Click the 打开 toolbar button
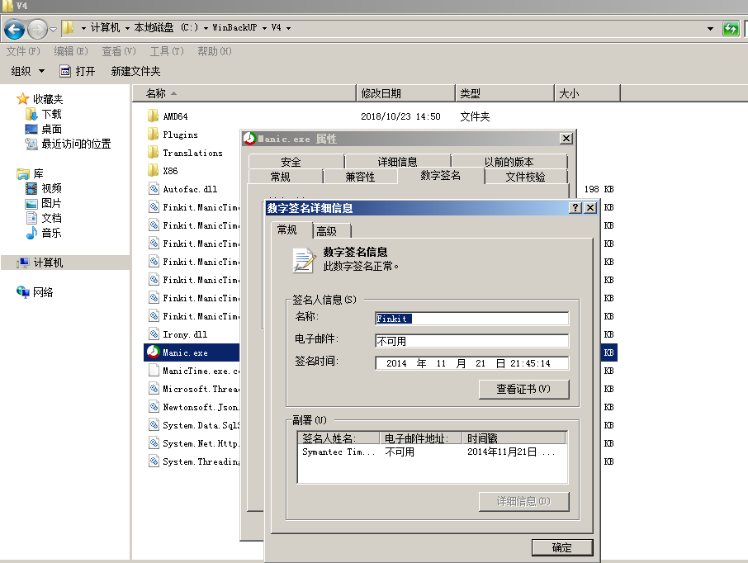 [78, 71]
